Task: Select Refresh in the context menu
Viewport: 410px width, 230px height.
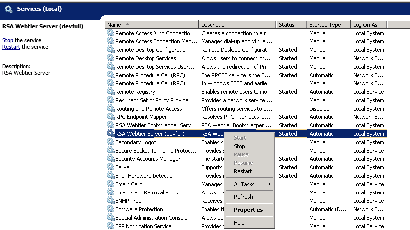Action: pyautogui.click(x=243, y=197)
